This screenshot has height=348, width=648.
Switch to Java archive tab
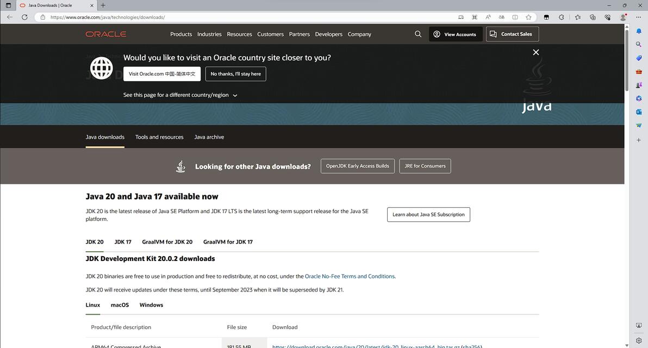209,137
